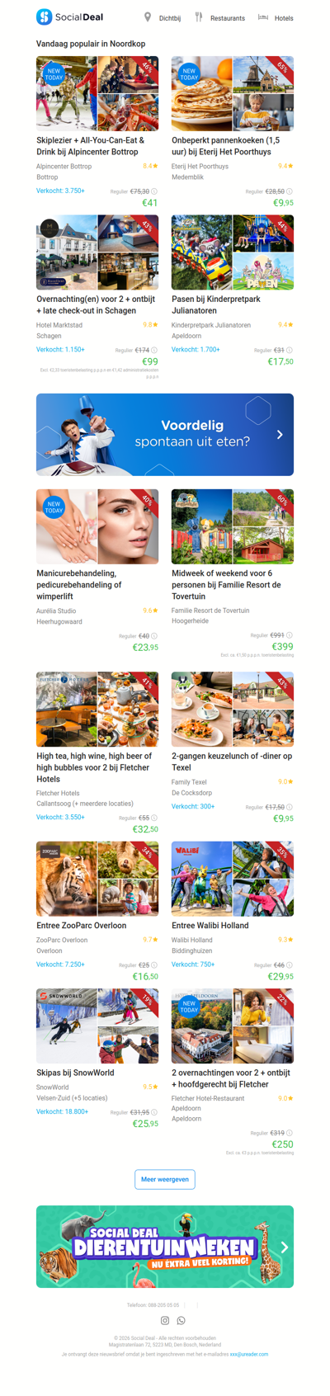Open the Instagram icon in the footer
This screenshot has height=1396, width=330.
(165, 1321)
